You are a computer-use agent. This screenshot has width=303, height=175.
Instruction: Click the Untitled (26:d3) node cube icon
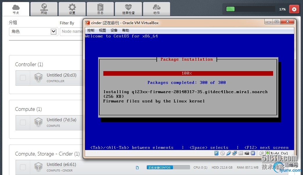point(38,78)
